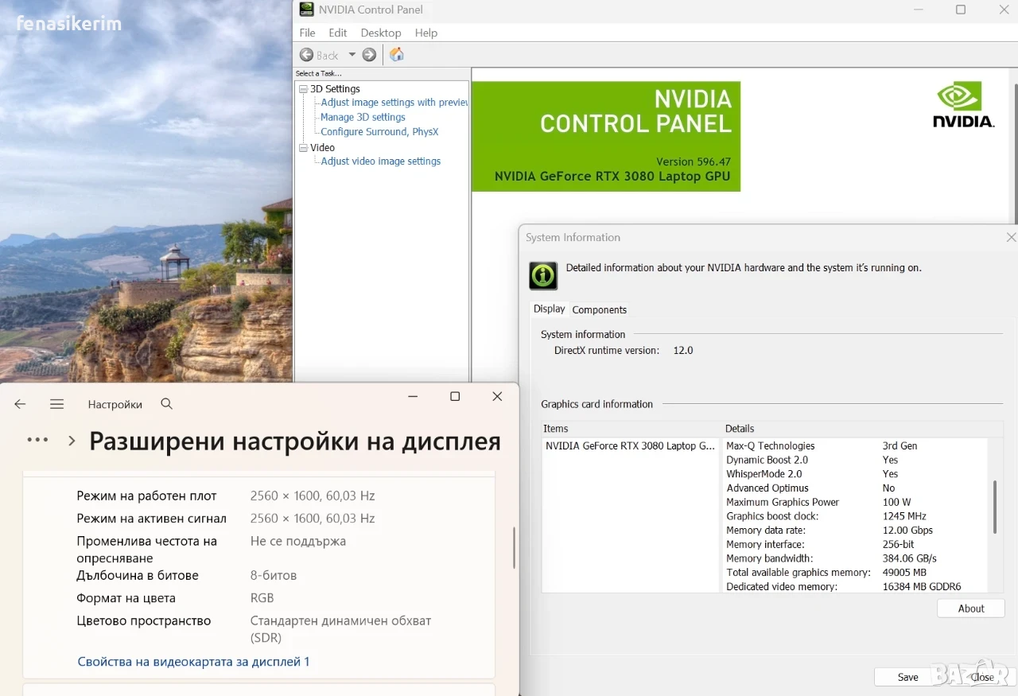This screenshot has height=696, width=1018.
Task: Open display 1 adapter properties link
Action: (193, 662)
